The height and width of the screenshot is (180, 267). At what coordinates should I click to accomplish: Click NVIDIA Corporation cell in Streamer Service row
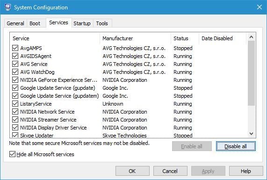pos(125,120)
